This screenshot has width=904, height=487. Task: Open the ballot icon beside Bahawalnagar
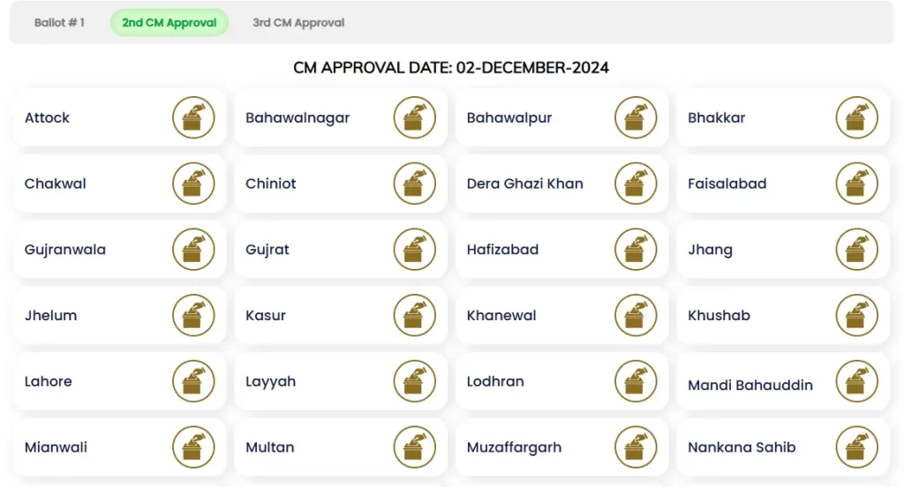(415, 117)
